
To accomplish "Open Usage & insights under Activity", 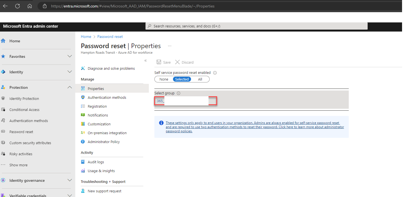I will [x=101, y=171].
